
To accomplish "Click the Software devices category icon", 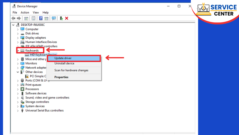I will point(22,93).
